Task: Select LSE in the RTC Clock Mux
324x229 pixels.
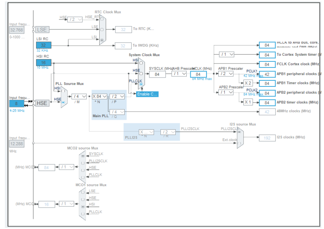Action: pos(102,29)
